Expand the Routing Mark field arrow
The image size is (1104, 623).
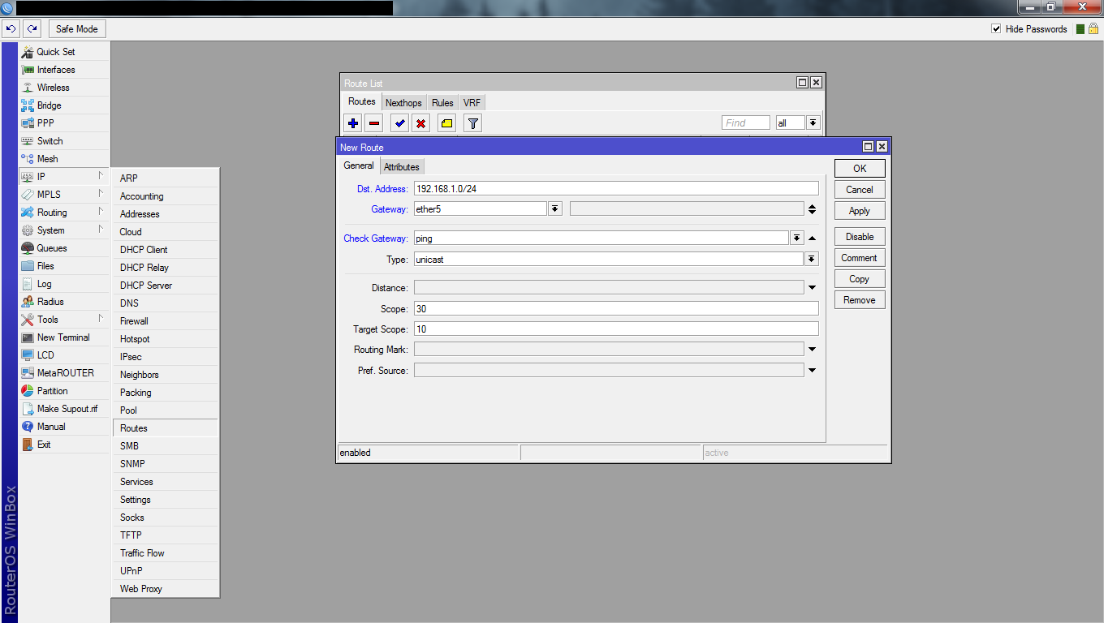click(x=812, y=350)
